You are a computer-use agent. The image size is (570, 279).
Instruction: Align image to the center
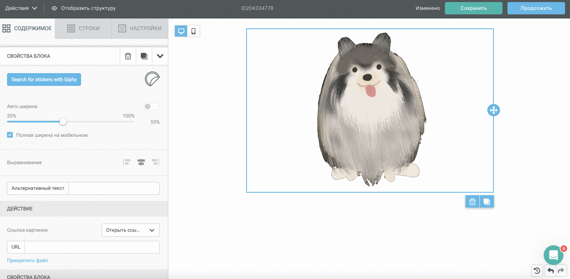[x=141, y=162]
